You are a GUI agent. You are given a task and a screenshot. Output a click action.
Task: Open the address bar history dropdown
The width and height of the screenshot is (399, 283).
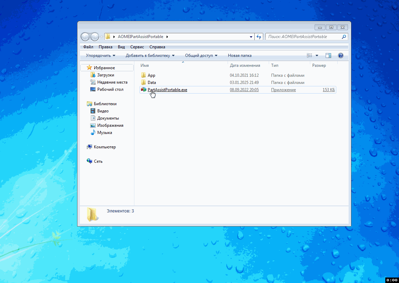point(251,37)
